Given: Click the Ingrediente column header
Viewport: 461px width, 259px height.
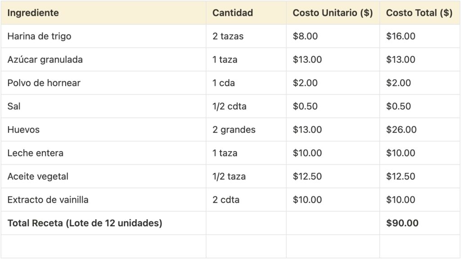Looking at the screenshot, I should pyautogui.click(x=33, y=13).
